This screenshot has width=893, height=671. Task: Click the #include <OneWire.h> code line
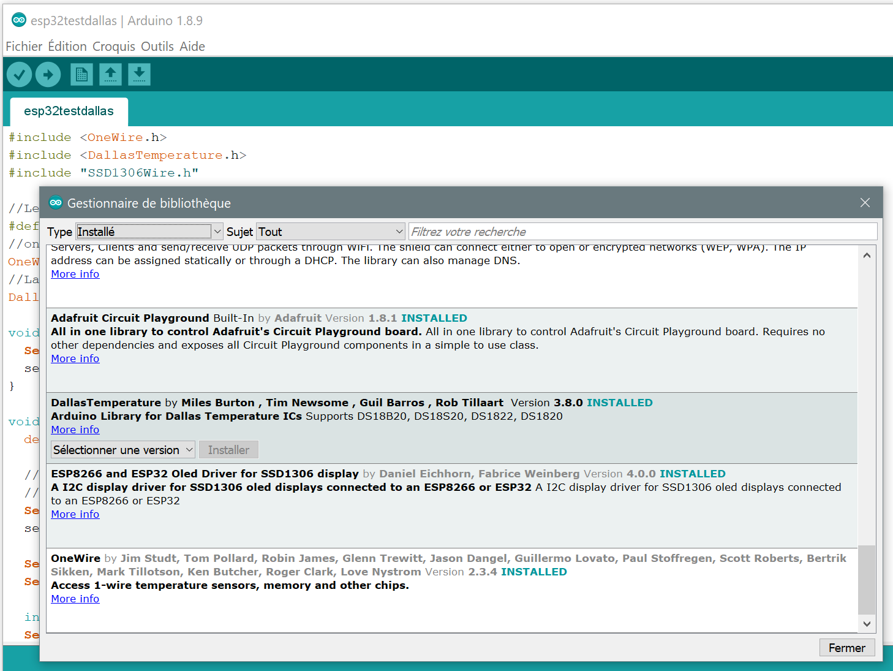[x=88, y=137]
